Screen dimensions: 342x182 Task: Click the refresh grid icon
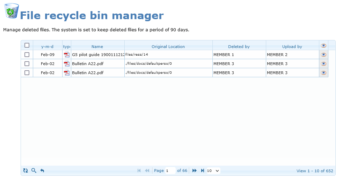(x=26, y=171)
